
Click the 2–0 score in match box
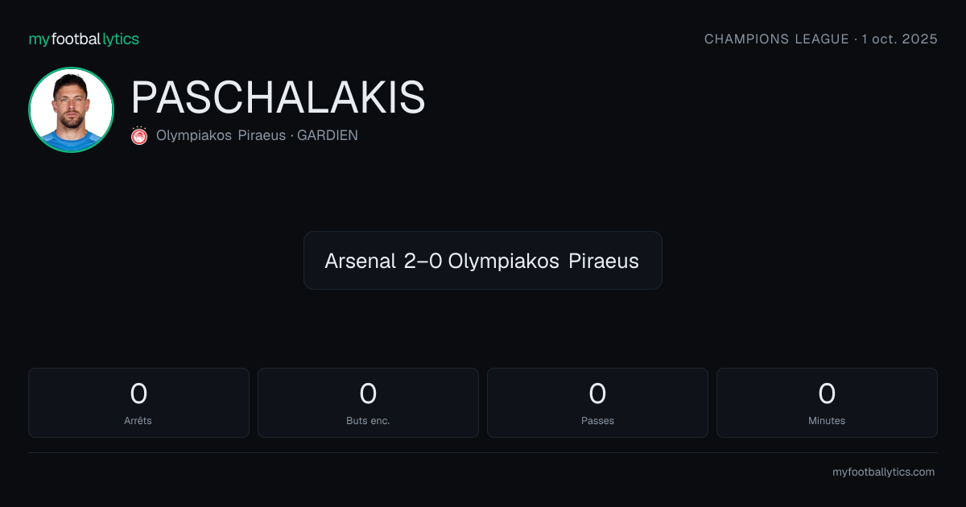423,261
